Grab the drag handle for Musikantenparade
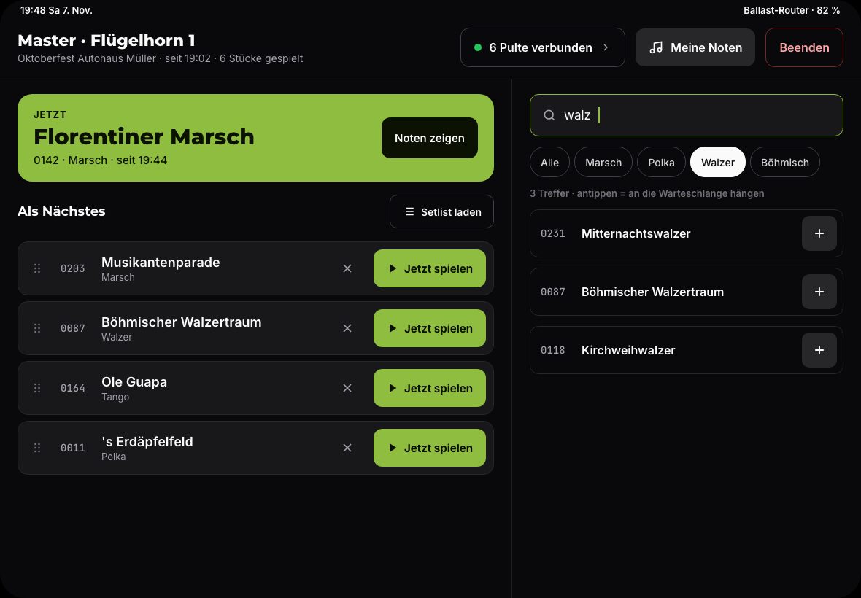Screen dimensions: 861x598 pos(37,268)
